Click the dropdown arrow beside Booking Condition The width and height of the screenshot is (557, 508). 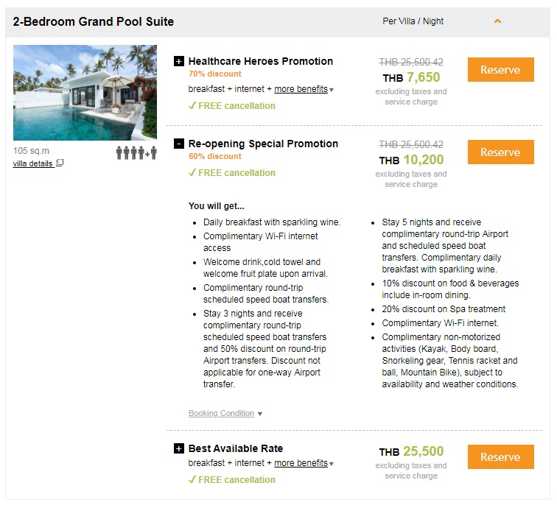click(x=259, y=414)
